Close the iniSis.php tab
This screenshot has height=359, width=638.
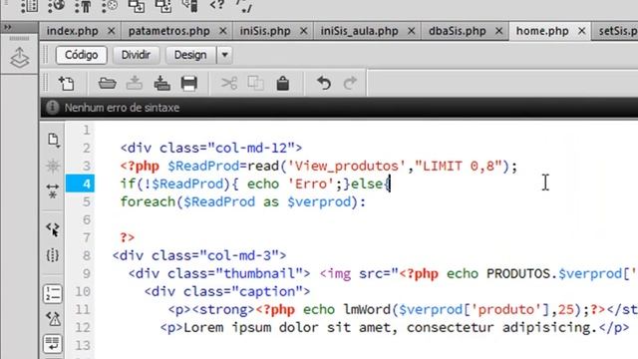point(303,31)
